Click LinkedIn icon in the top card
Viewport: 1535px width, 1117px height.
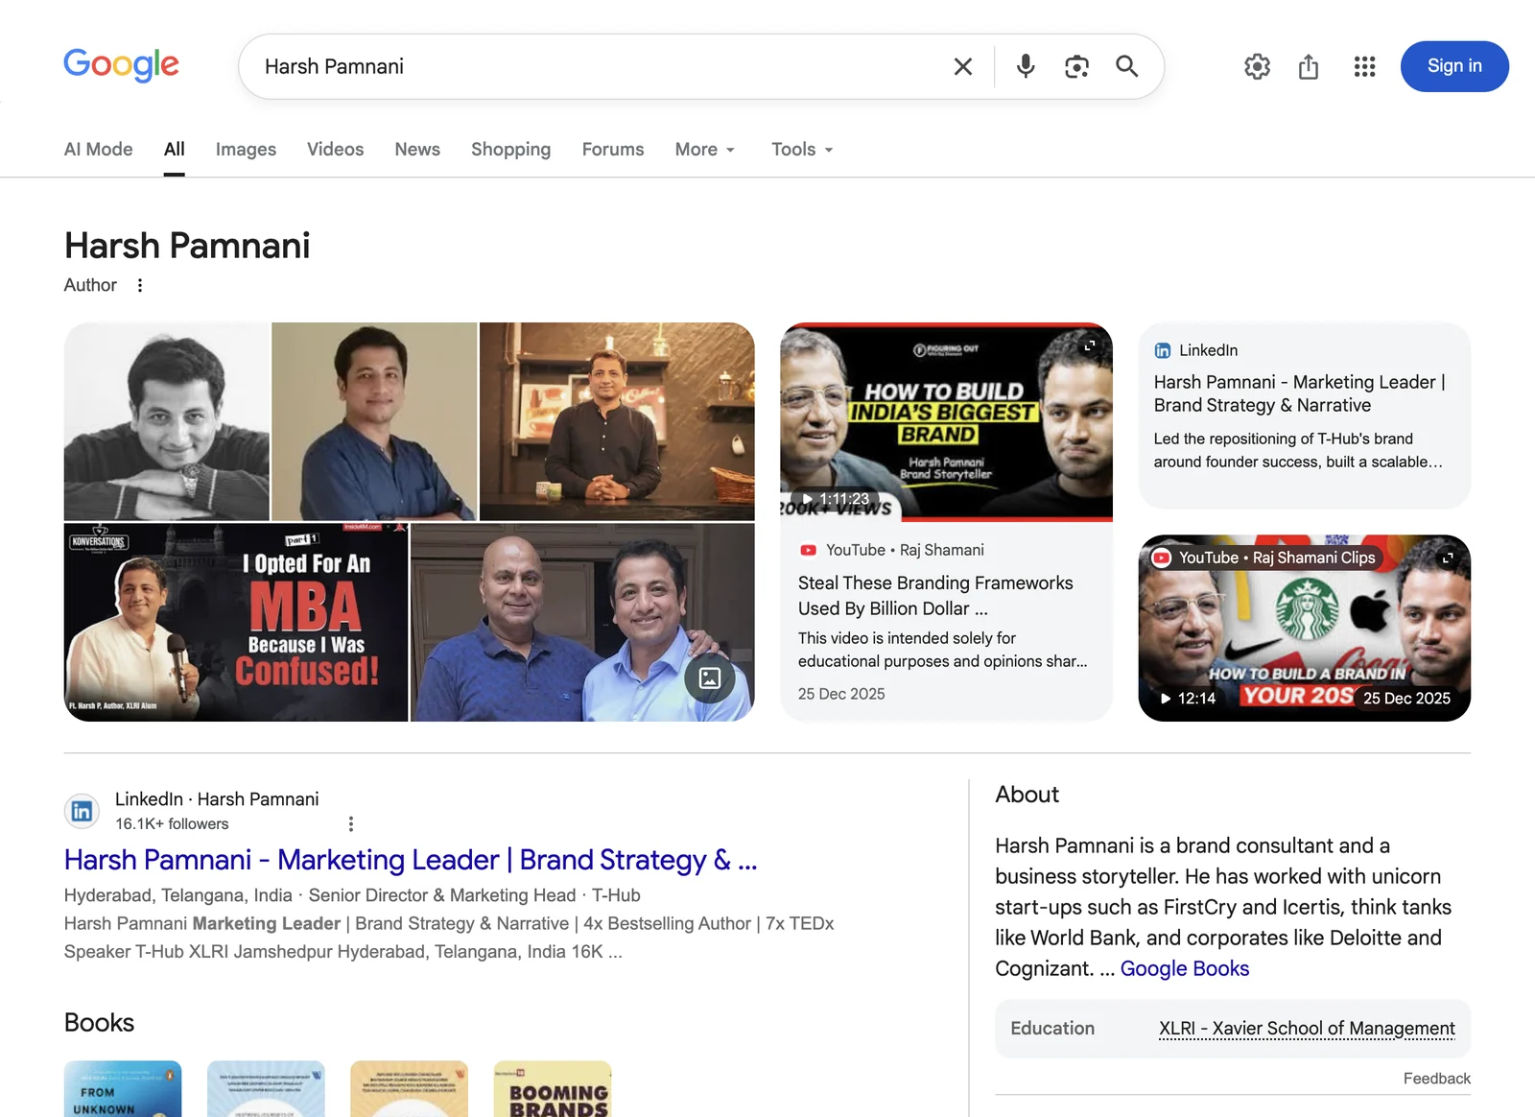click(1163, 350)
